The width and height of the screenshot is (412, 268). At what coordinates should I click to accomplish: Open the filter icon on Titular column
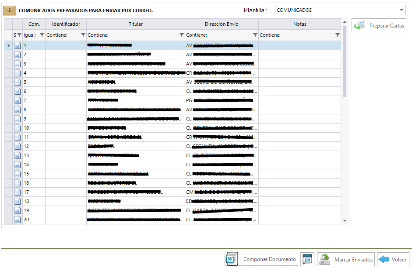181,35
